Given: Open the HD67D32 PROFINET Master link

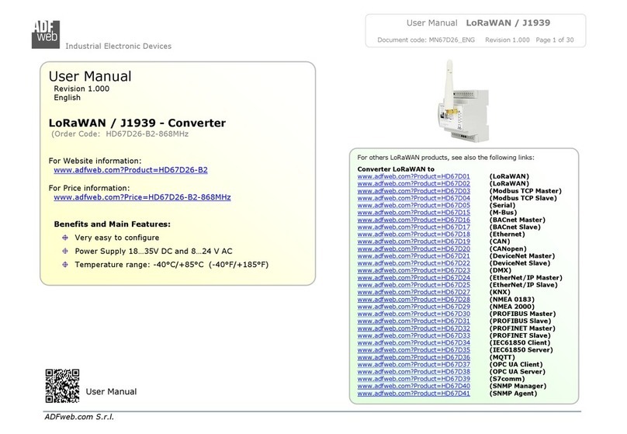Looking at the screenshot, I should (414, 328).
